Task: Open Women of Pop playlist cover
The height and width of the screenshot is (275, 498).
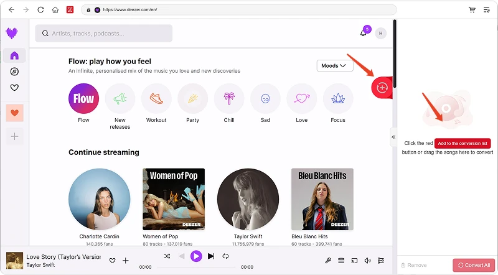Action: click(174, 199)
